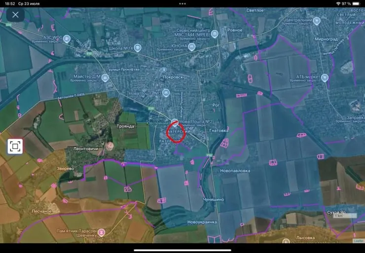Tap the АЗС WOG gas station marker
This screenshot has width=365, height=253.
click(x=67, y=39)
